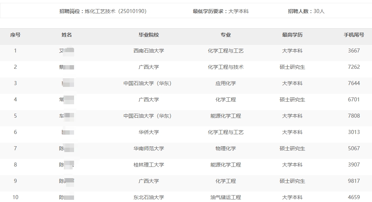Click the 最低学历要求 大学本科 text

(x=221, y=11)
